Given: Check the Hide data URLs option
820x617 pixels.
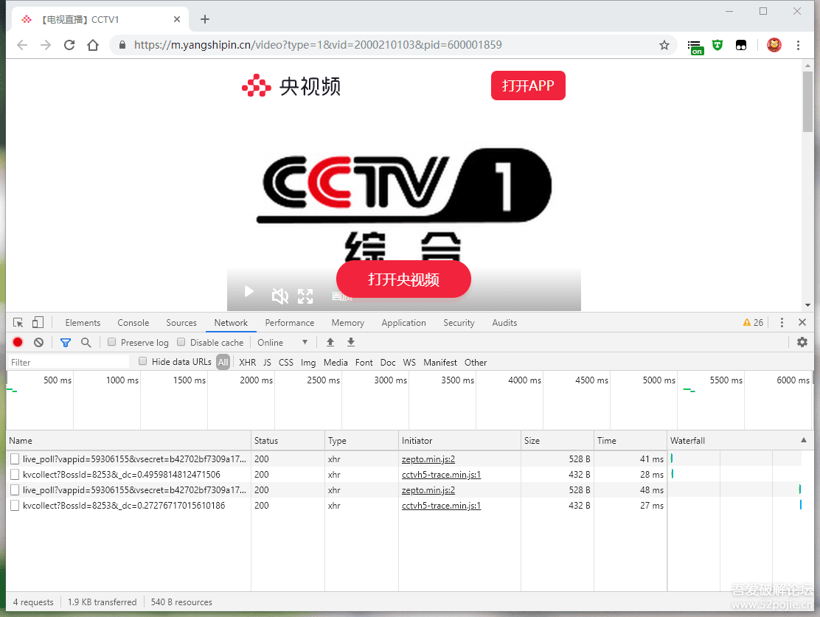Looking at the screenshot, I should pos(142,361).
